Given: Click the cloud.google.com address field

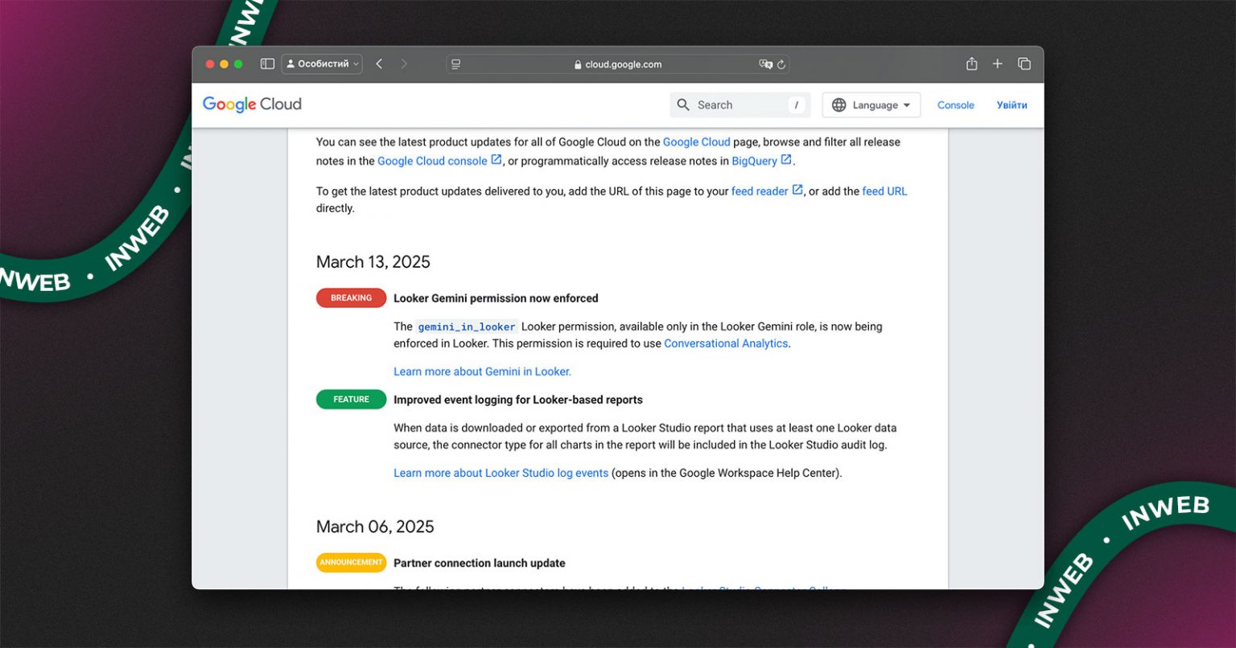Looking at the screenshot, I should [618, 64].
